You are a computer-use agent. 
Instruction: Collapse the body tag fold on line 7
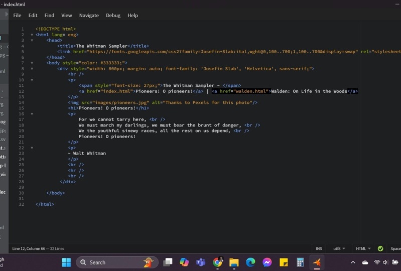pos(32,63)
